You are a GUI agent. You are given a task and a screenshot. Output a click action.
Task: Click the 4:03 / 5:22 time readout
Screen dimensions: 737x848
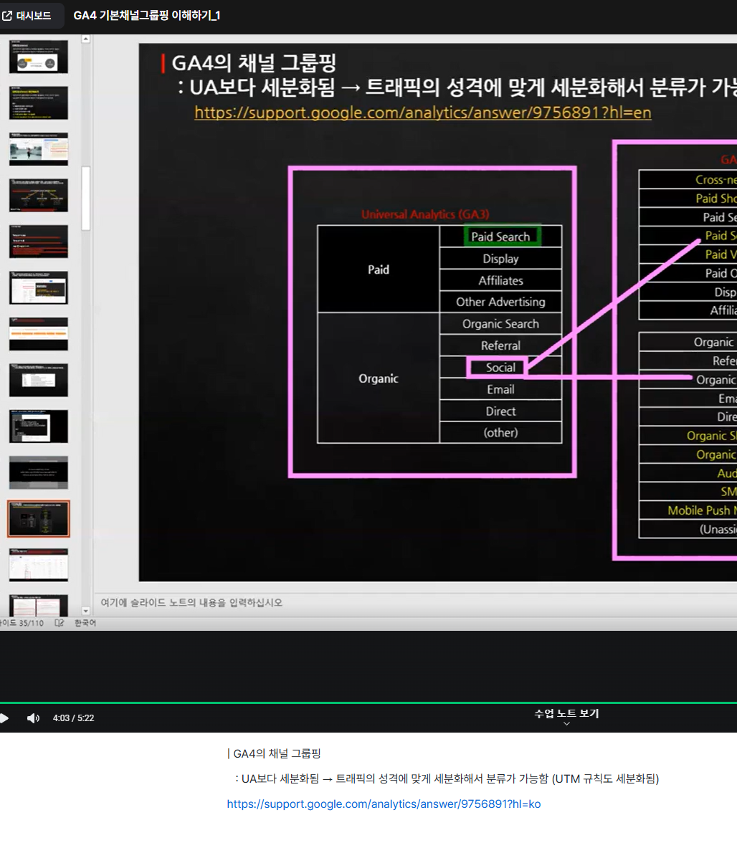pos(74,718)
